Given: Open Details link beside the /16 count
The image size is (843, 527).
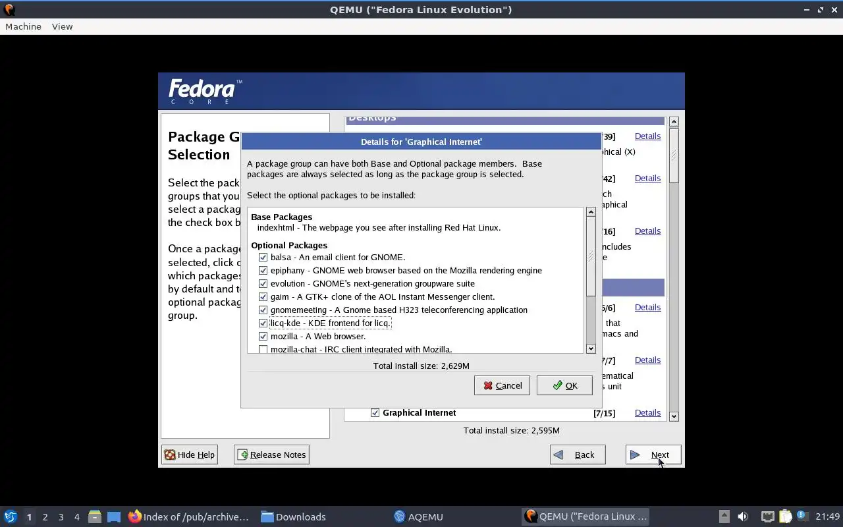Looking at the screenshot, I should (647, 231).
